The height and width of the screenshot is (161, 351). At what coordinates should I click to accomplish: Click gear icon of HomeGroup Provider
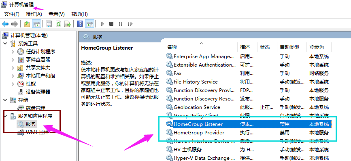(x=170, y=133)
